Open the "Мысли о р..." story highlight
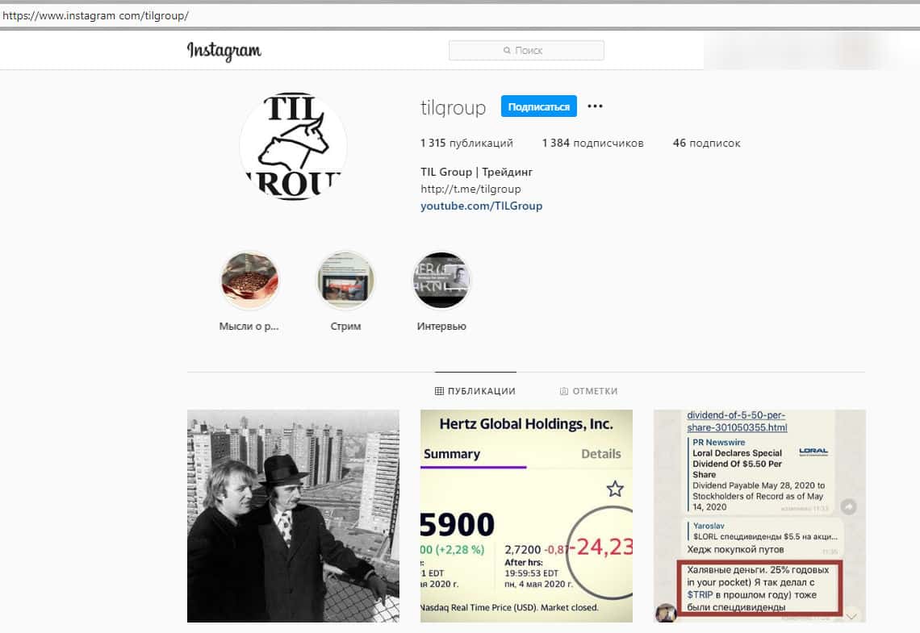The width and height of the screenshot is (920, 633). point(249,280)
